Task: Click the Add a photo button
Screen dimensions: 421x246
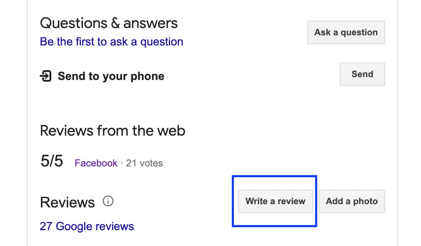Action: [352, 201]
